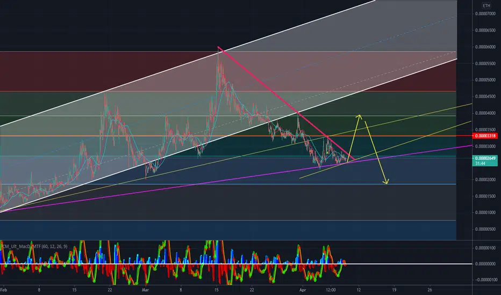Viewport: 501px width, 295px height.
Task: Click the 0.00007000 price axis value
Action: coord(485,14)
